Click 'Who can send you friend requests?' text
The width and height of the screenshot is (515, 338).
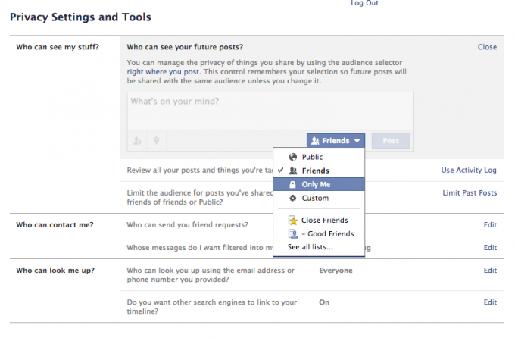point(188,225)
